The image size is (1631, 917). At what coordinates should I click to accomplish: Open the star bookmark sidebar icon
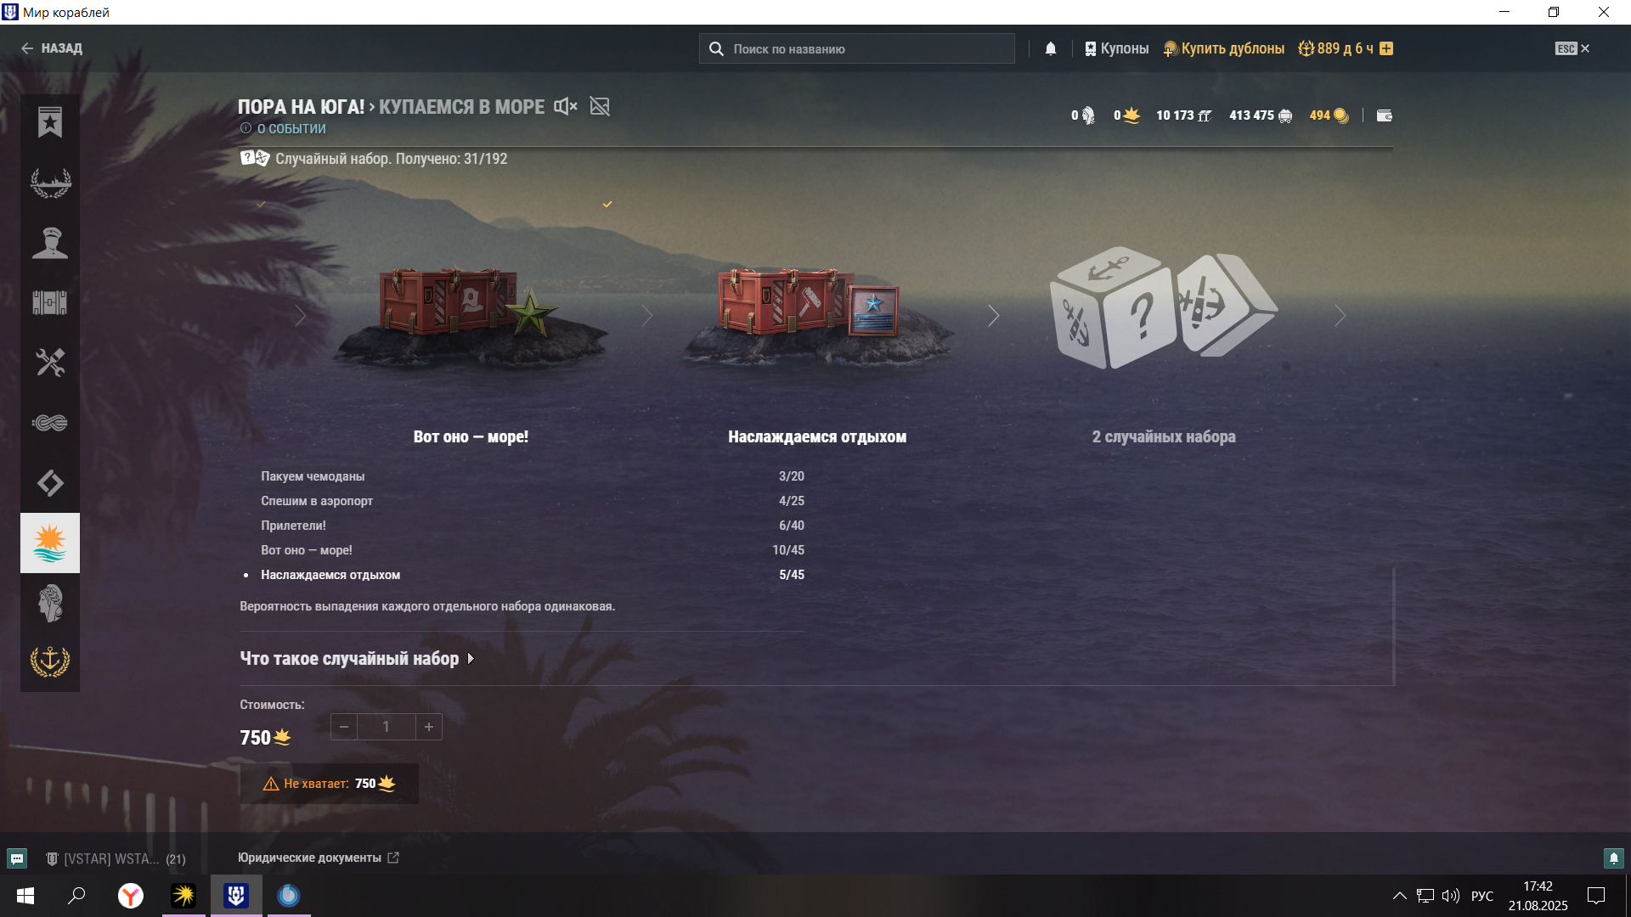(50, 122)
